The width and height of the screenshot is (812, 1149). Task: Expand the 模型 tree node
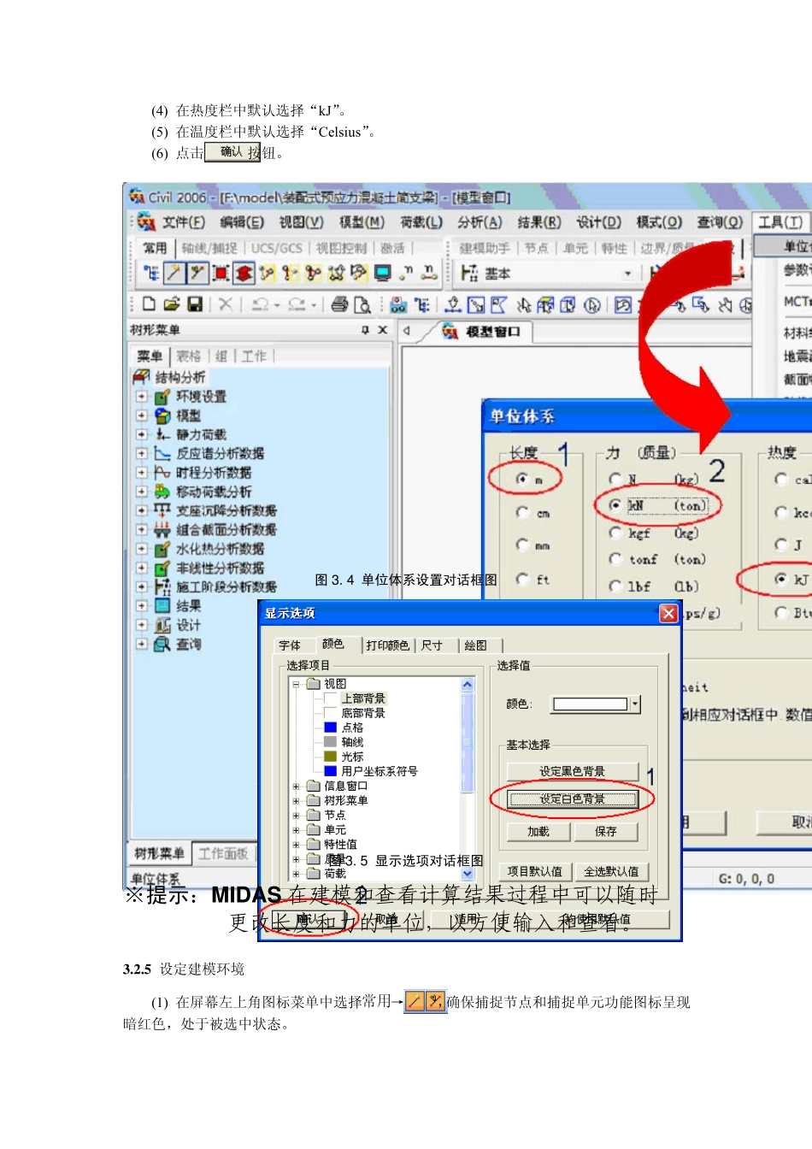141,415
